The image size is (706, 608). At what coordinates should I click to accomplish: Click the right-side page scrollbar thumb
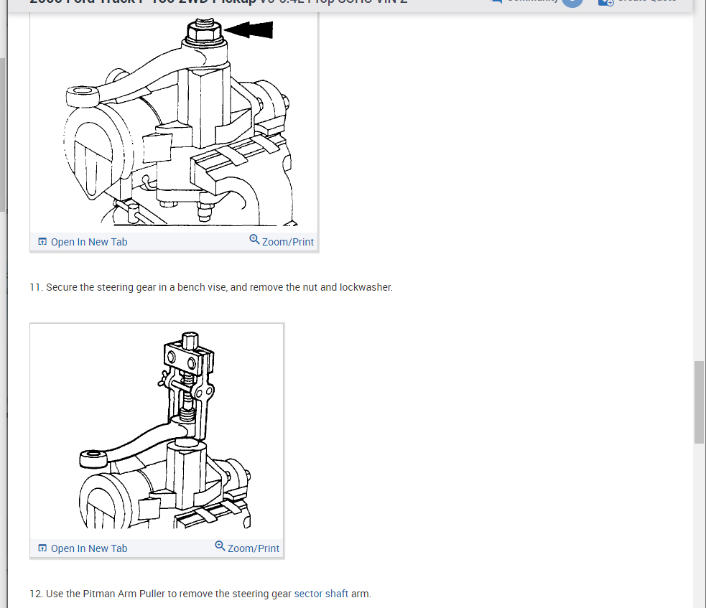[x=699, y=402]
